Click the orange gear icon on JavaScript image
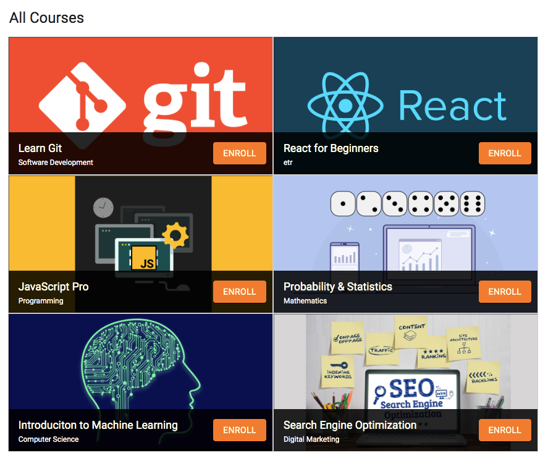 click(x=175, y=235)
